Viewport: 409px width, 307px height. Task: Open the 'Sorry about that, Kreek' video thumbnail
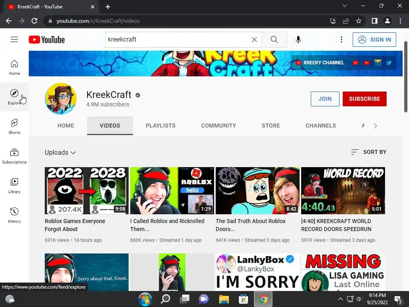pyautogui.click(x=87, y=272)
